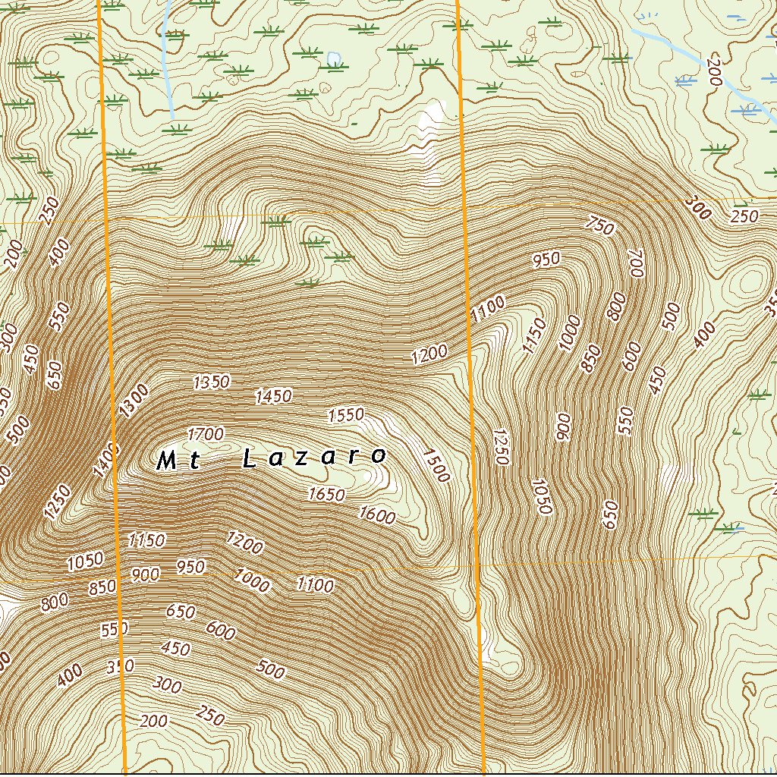This screenshot has height=777, width=777.
Task: Select the 1050 contour label right of center
Action: coord(542,497)
